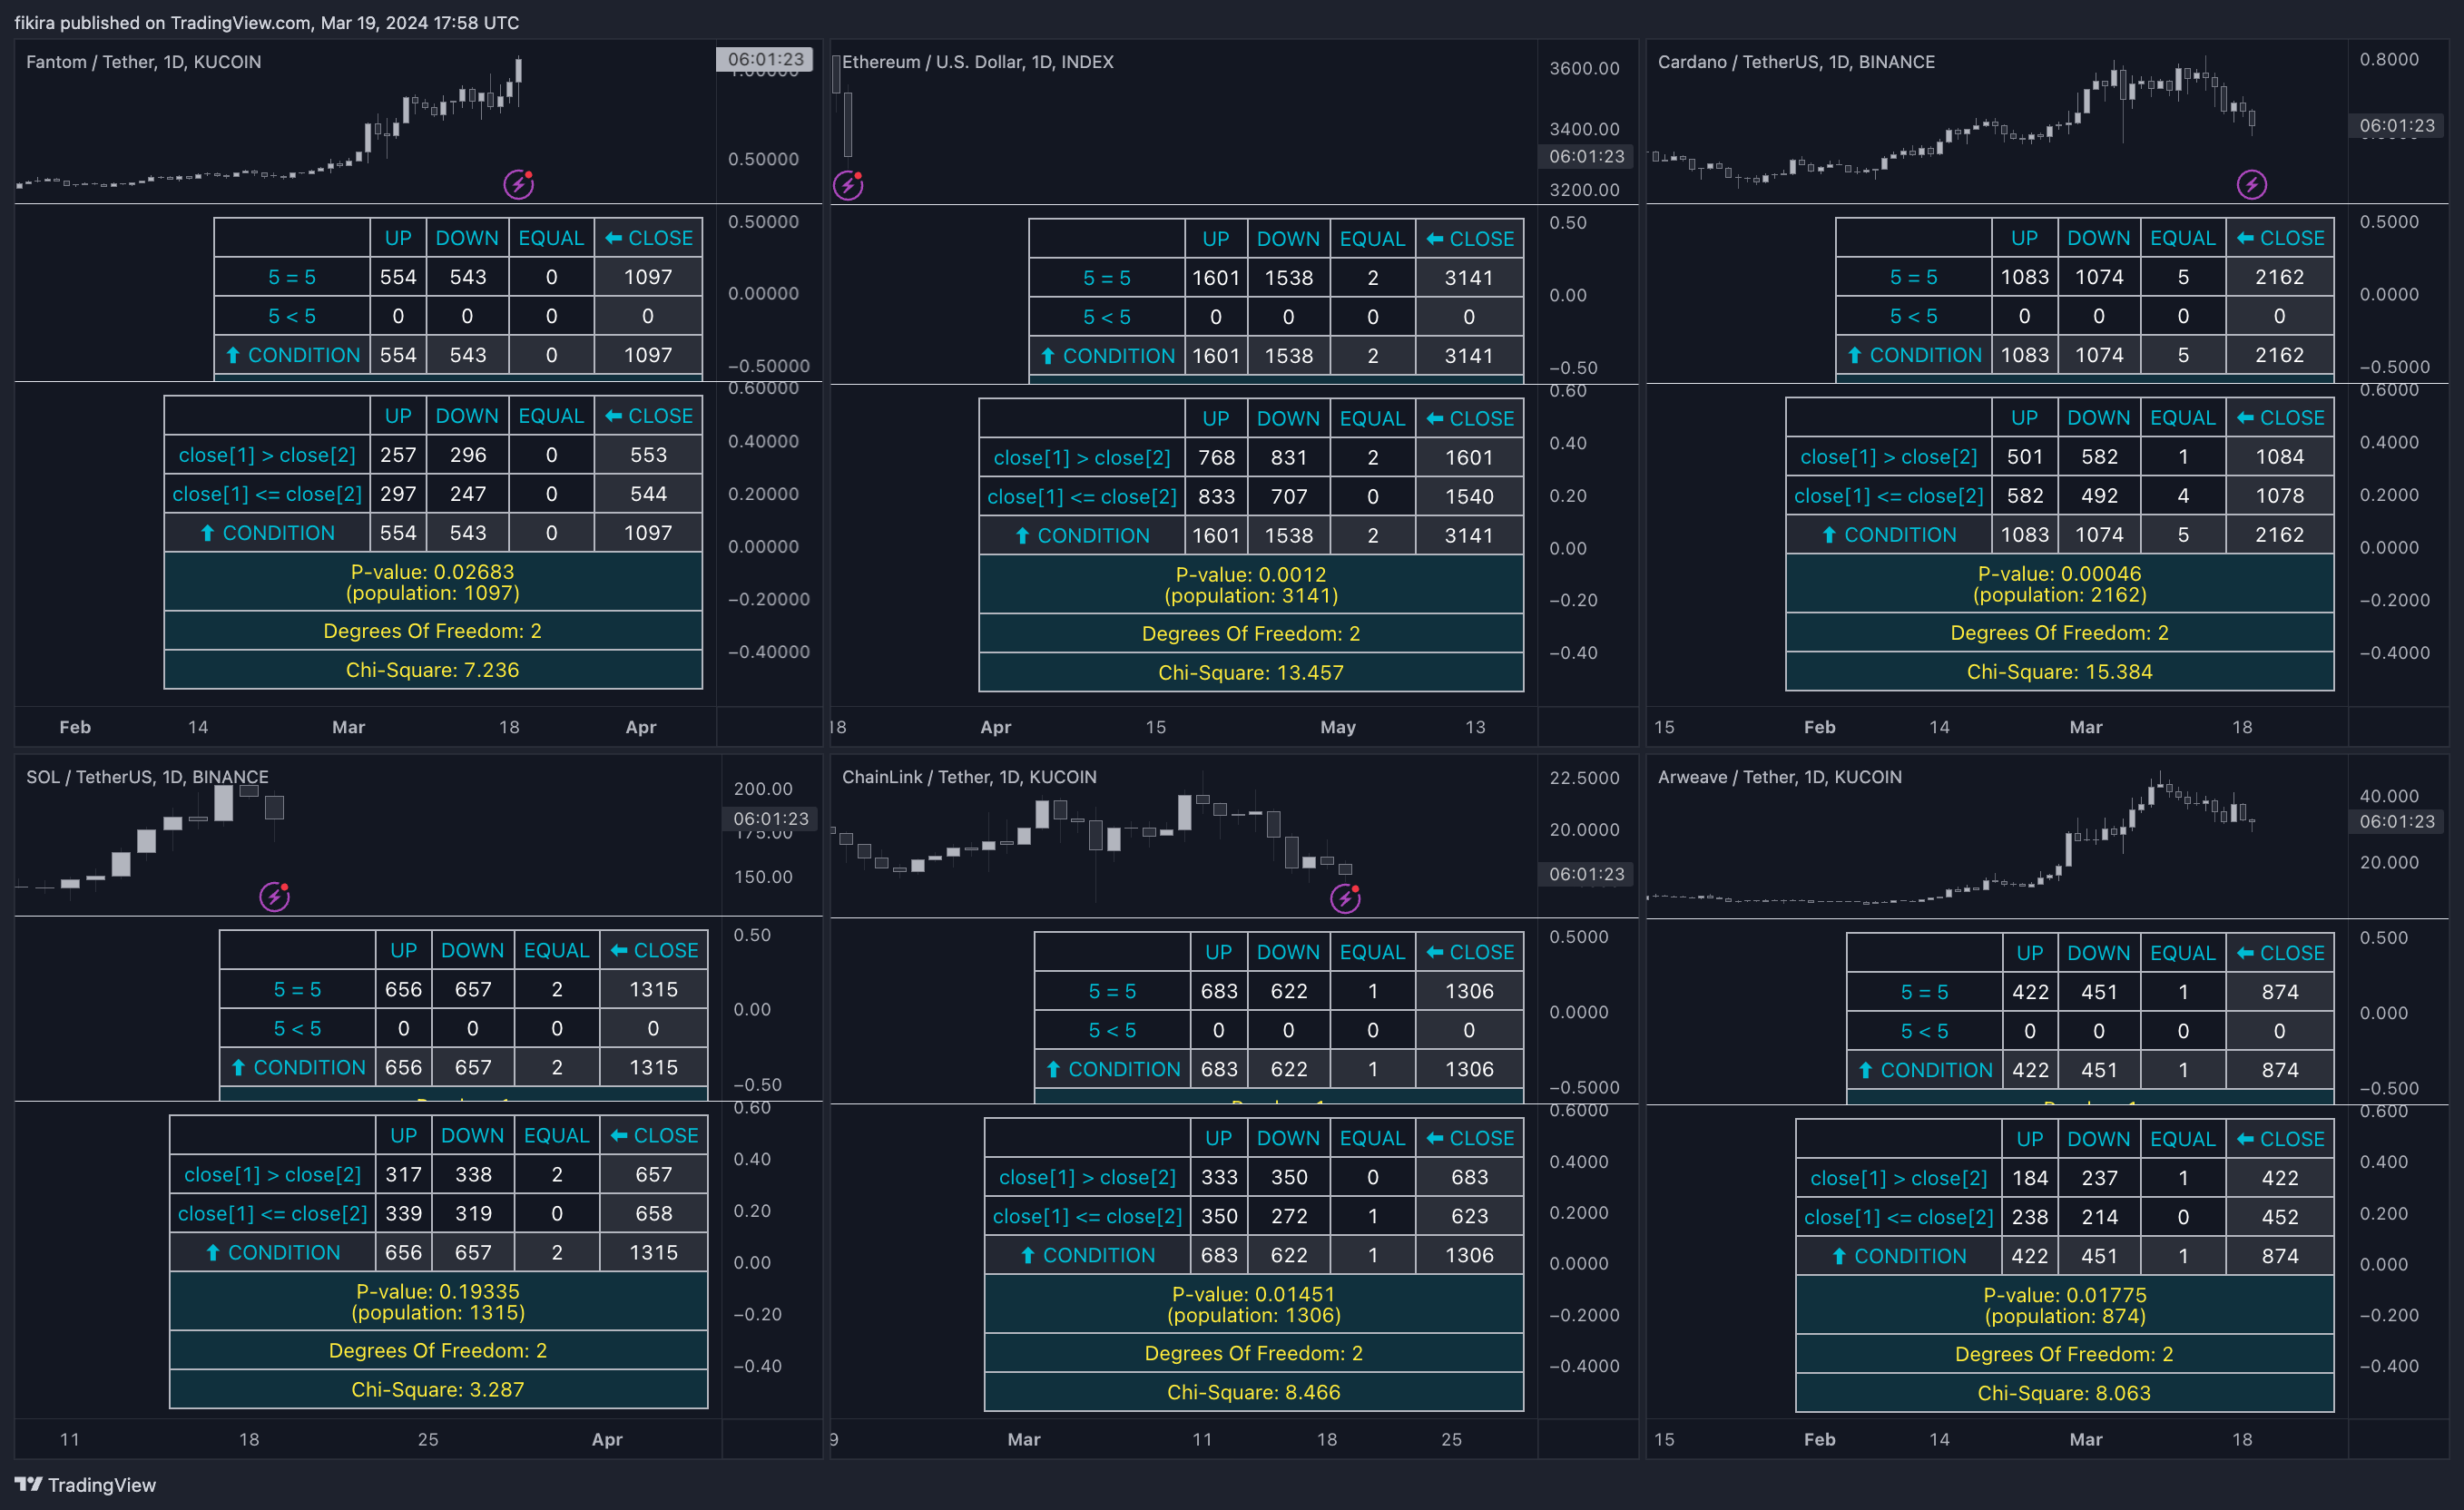2464x1510 pixels.
Task: Click the '1540' value in Ethereum lower table
Action: click(x=1468, y=497)
